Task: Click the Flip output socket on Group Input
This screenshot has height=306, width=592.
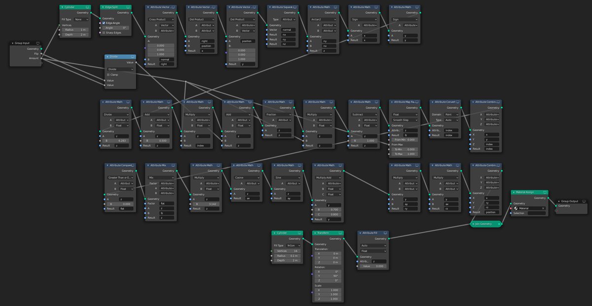Action: tap(41, 53)
